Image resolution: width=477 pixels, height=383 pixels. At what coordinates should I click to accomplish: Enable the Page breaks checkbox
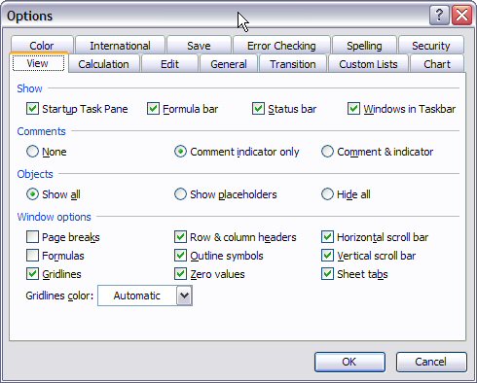point(32,237)
